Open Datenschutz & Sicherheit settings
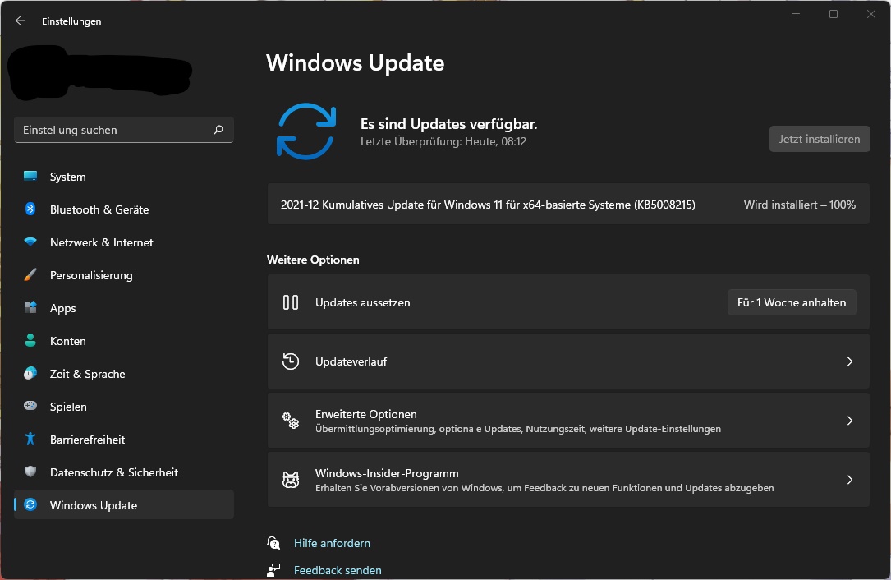891x580 pixels. (x=124, y=472)
